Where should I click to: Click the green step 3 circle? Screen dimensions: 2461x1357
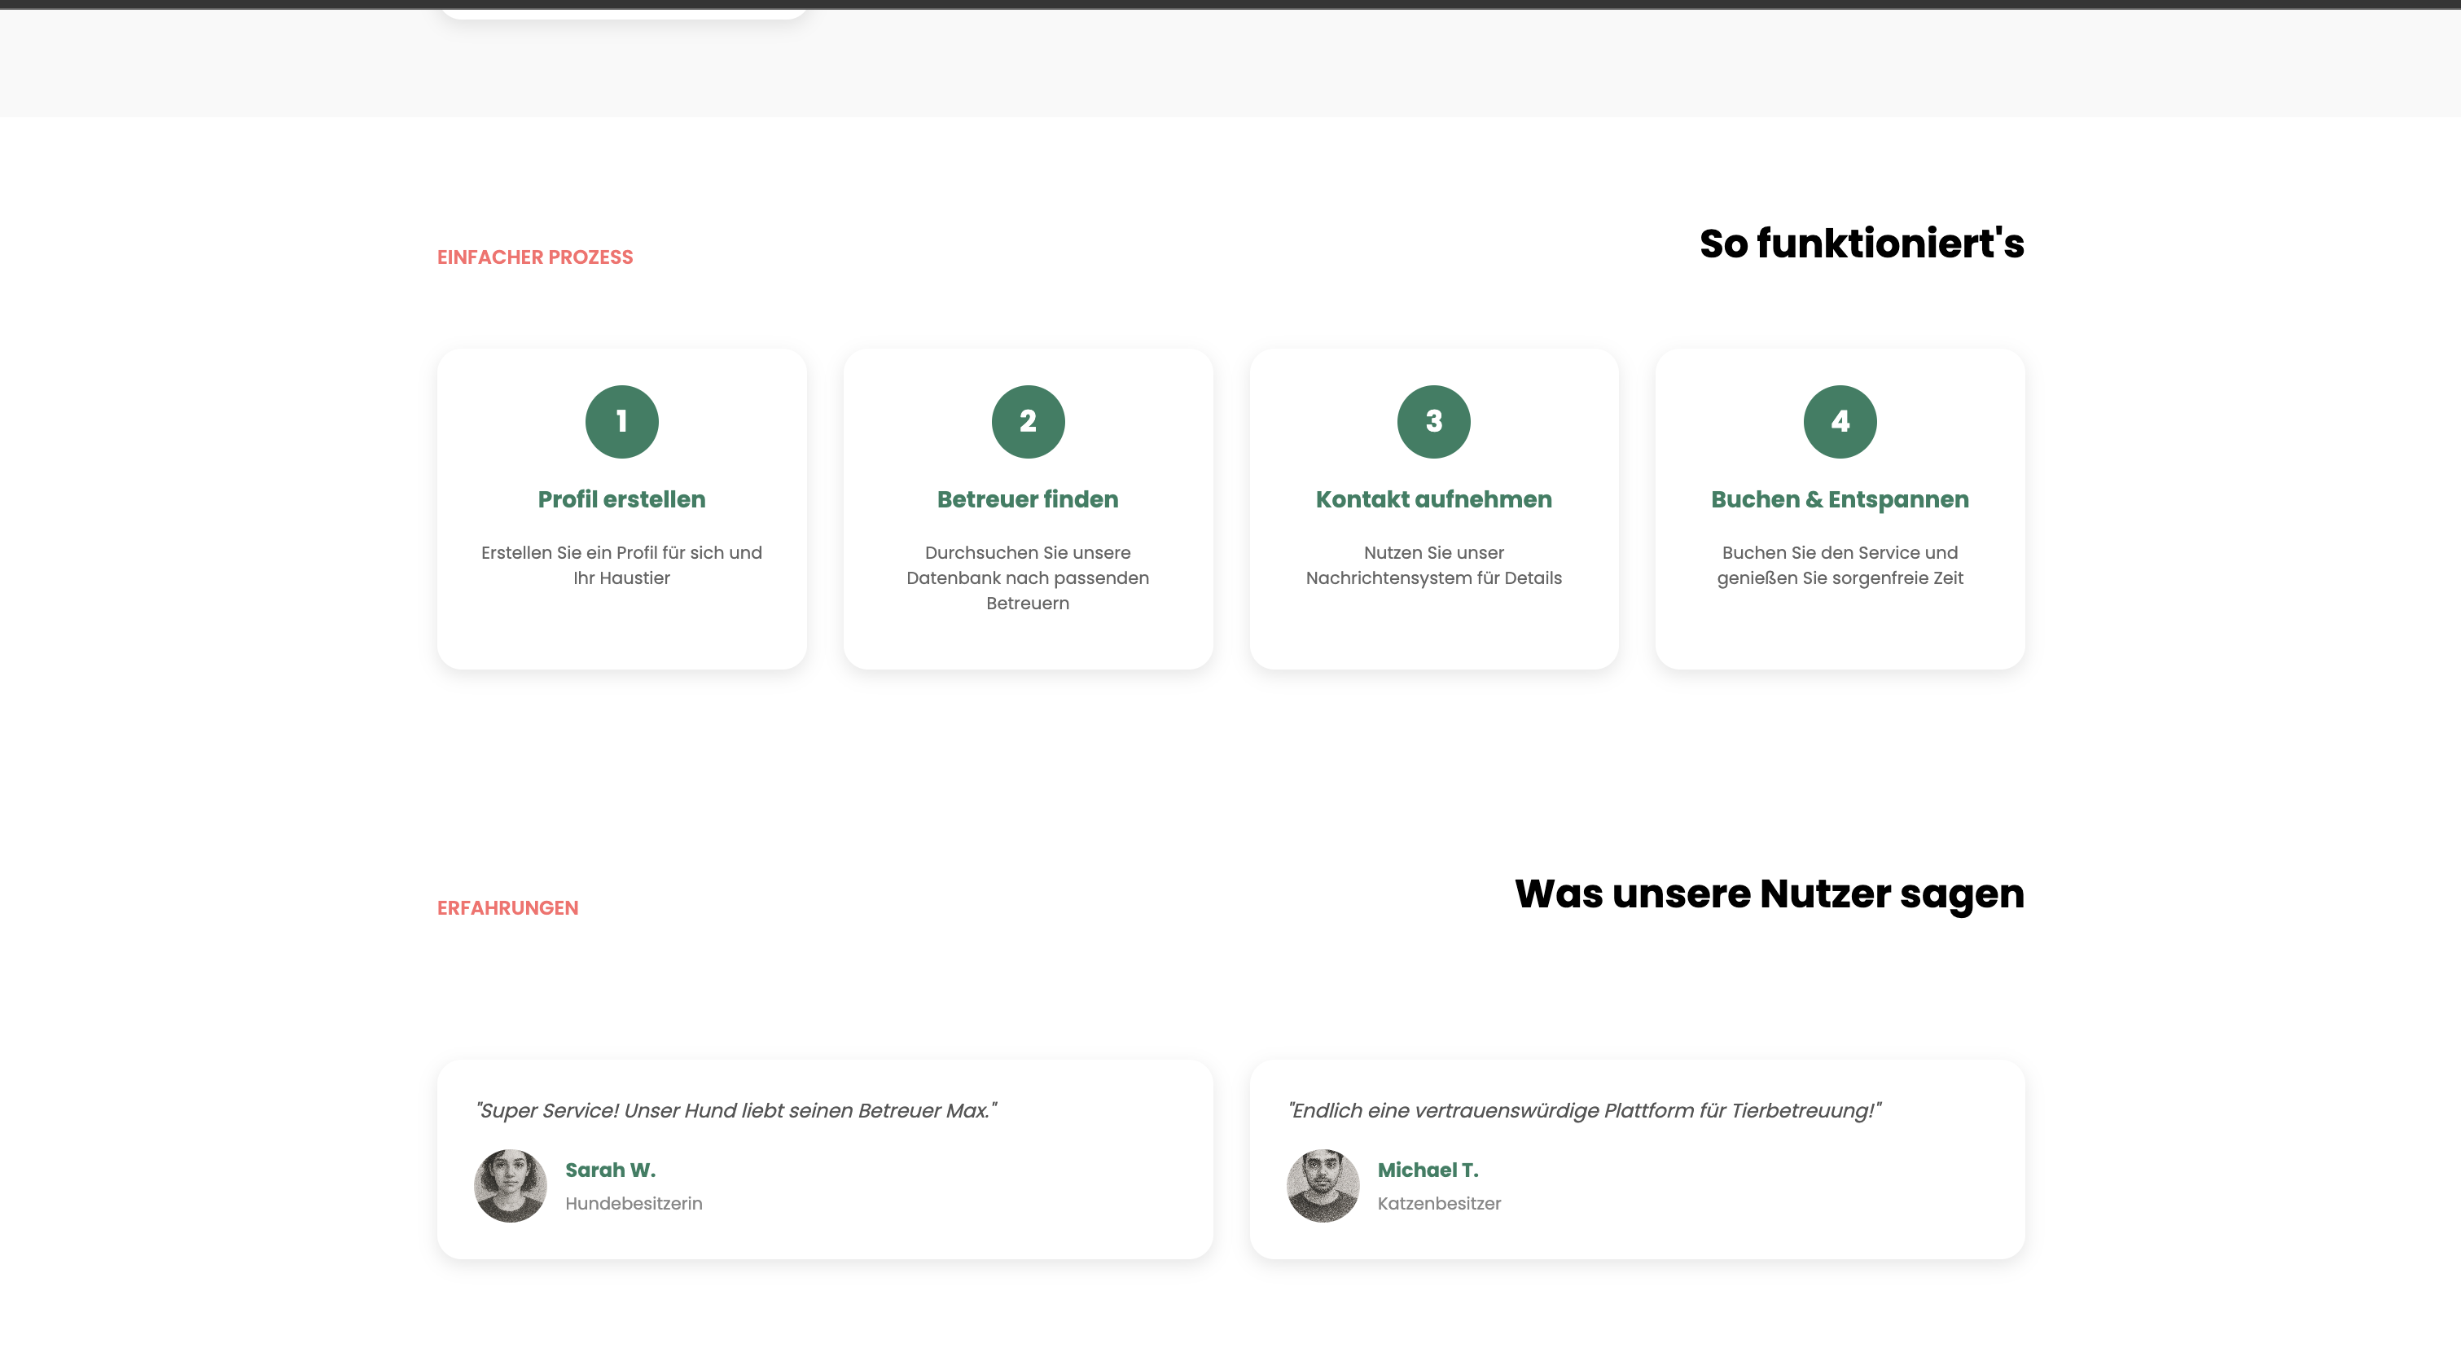coord(1433,421)
